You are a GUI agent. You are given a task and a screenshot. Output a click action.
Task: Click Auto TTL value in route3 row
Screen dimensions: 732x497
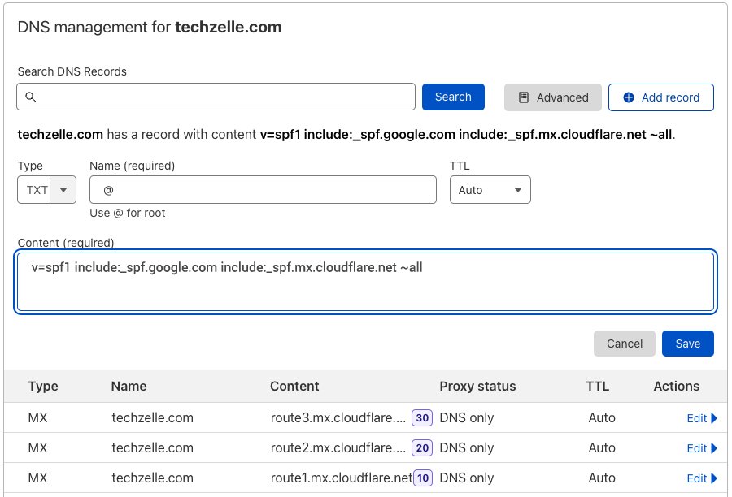[602, 417]
